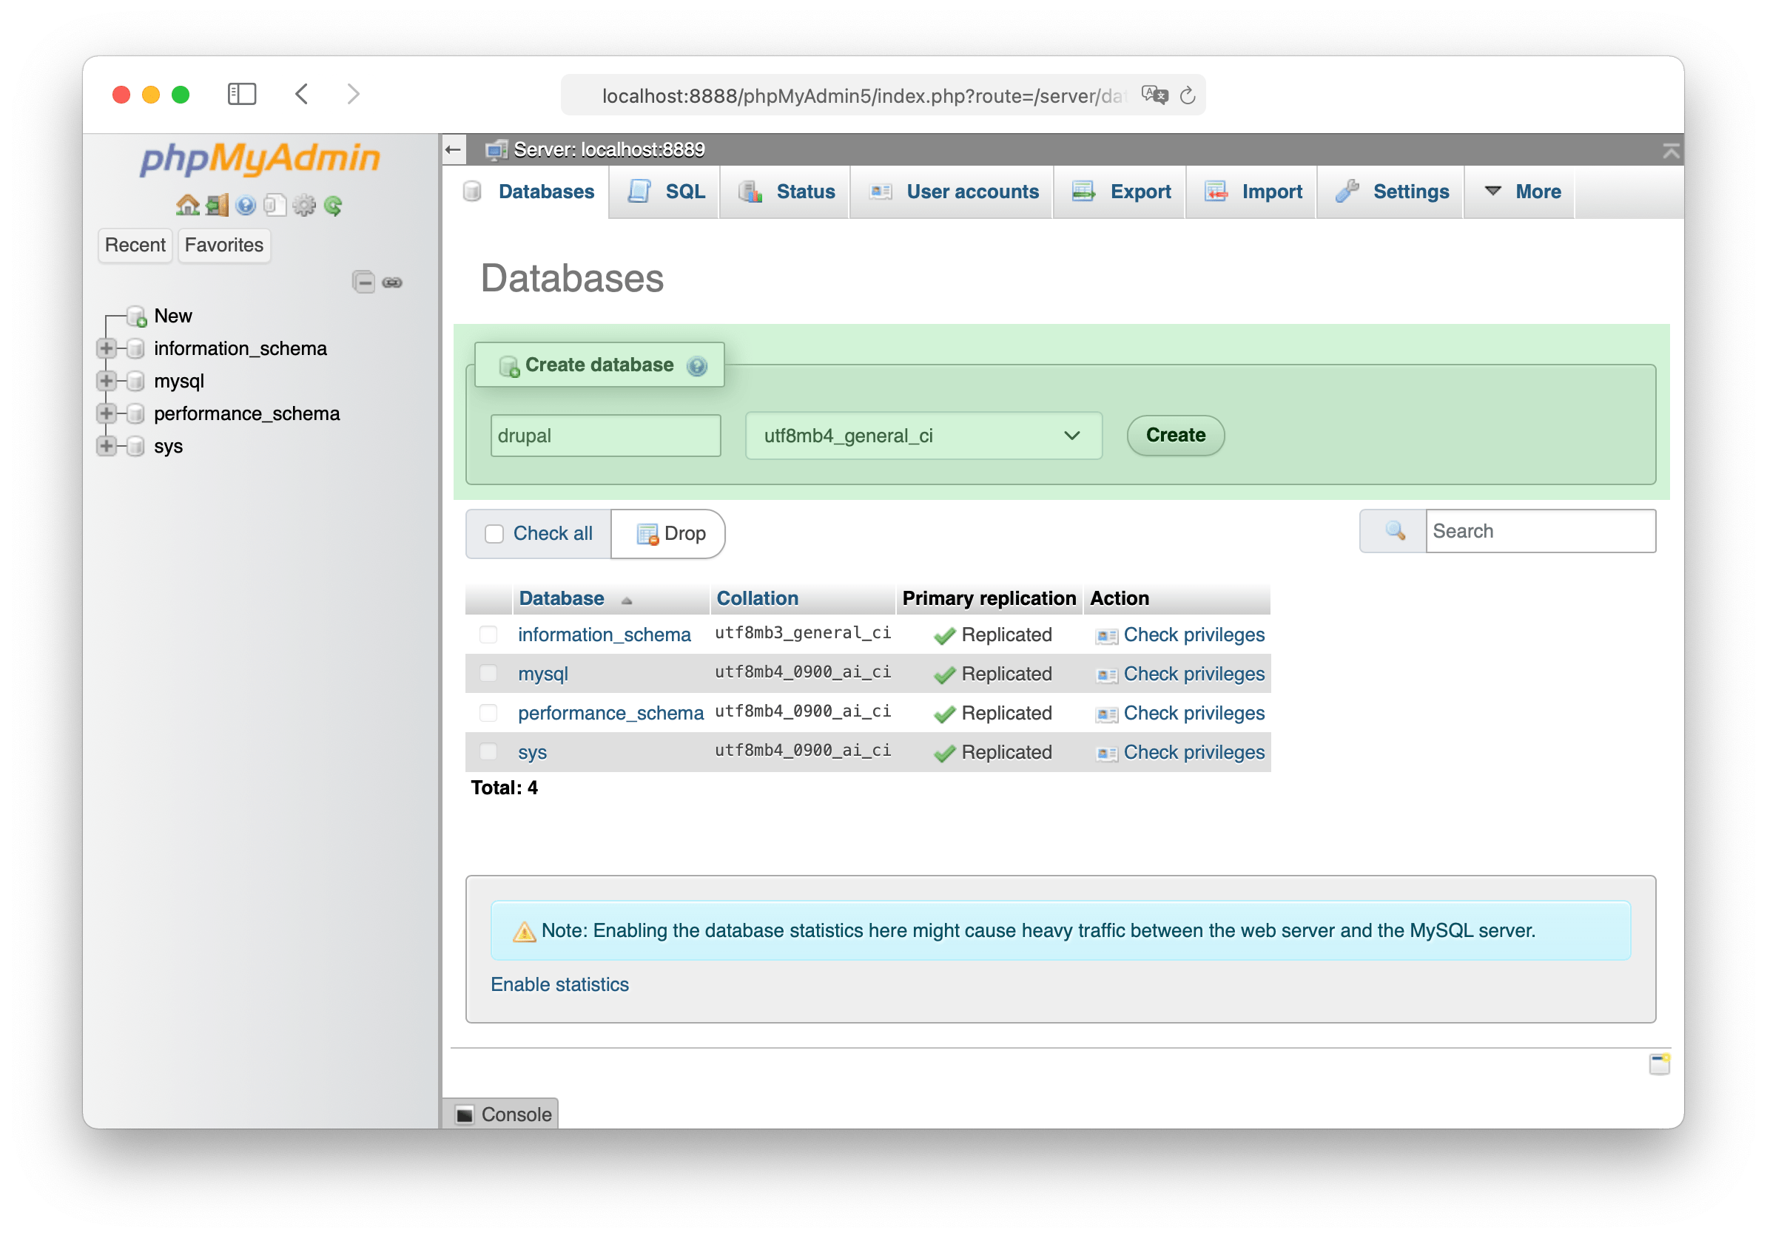Screen dimensions: 1767x1238
Task: Expand the mysql database tree node
Action: (x=107, y=381)
